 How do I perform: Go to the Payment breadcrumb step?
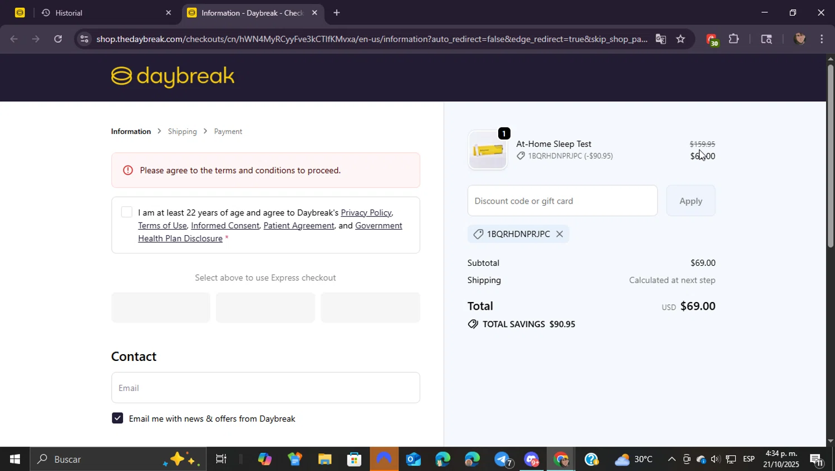tap(228, 132)
